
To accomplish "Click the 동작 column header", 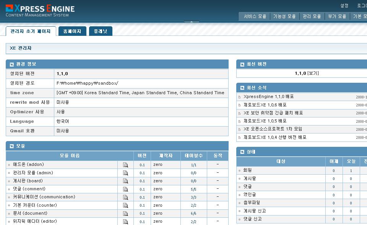I will (218, 156).
